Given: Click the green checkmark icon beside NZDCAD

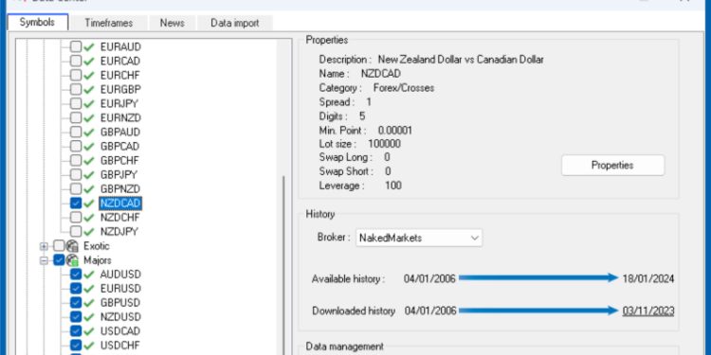Looking at the screenshot, I should [x=89, y=204].
